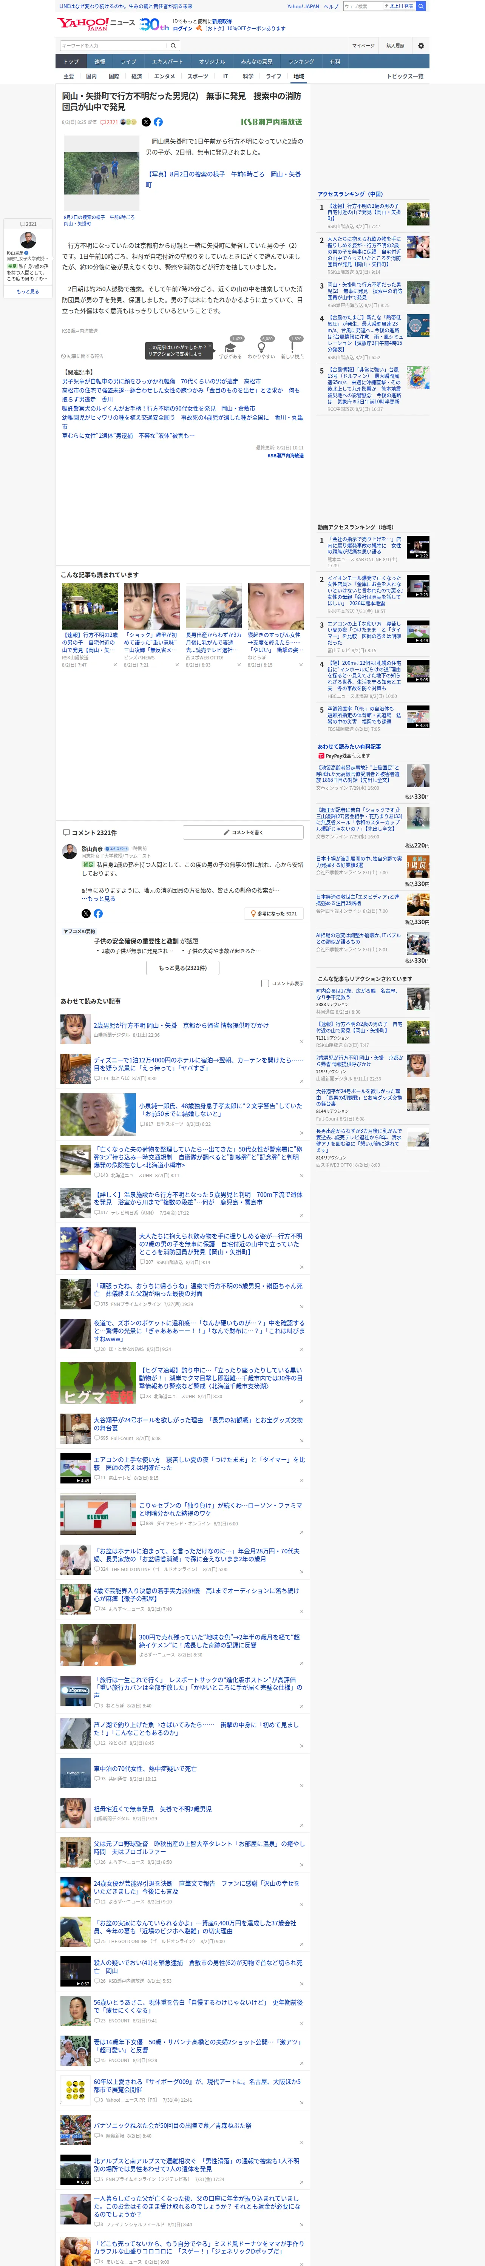Share 影山貴彦's comment on Facebook
Screen dimensions: 485x2266
point(98,913)
